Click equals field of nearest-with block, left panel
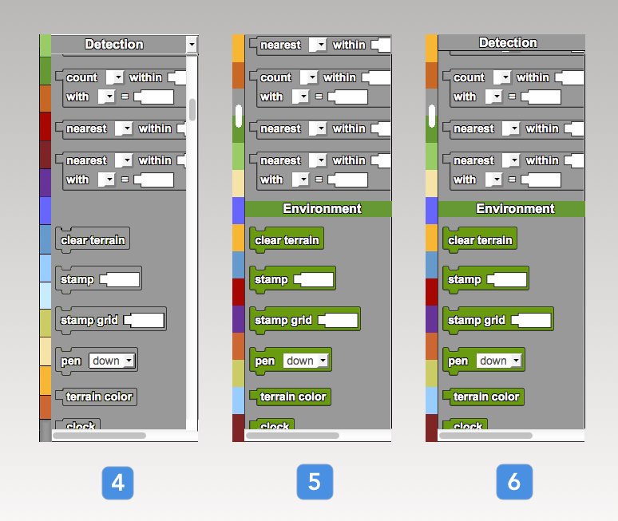 [x=154, y=180]
